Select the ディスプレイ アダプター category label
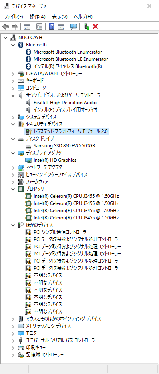Viewport: 159px width, 374px height. 45,153
